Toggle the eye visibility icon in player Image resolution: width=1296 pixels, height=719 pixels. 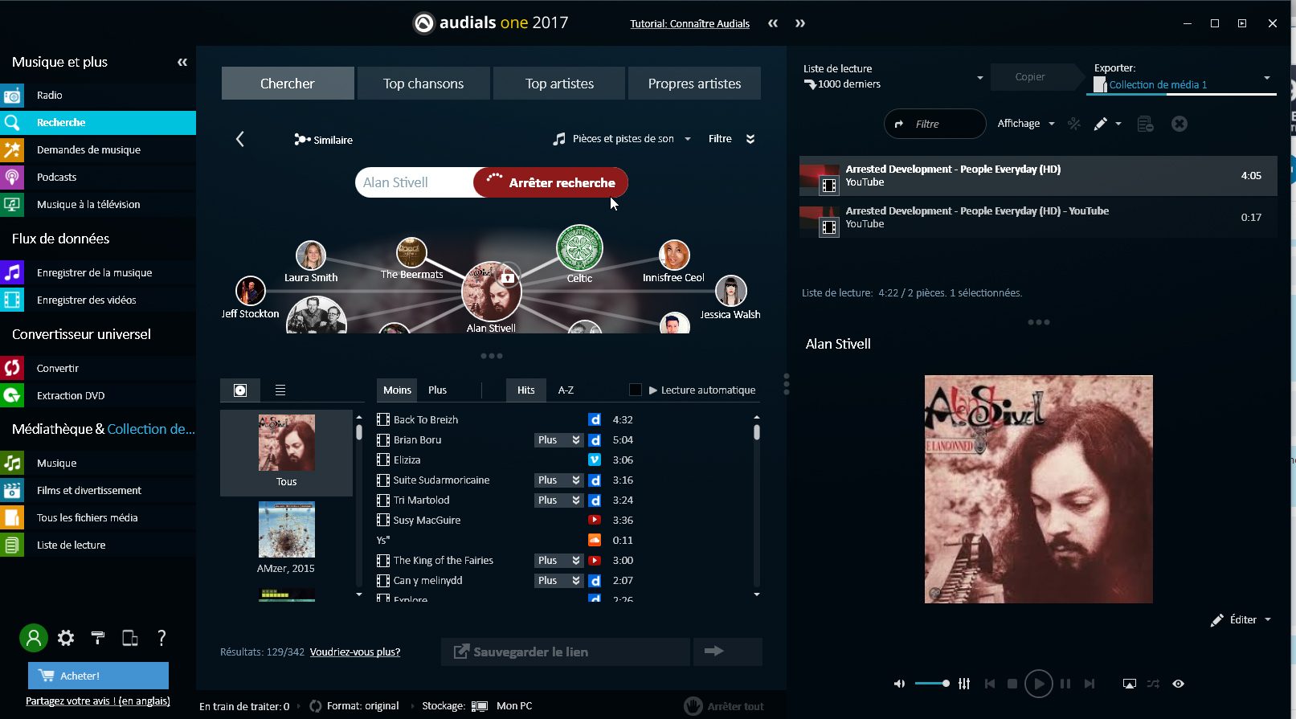(1178, 684)
